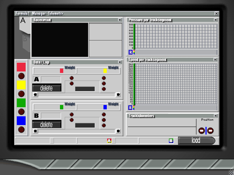Click the black Racecircuit map view
Image resolution: width=234 pixels, height=175 pixels.
tap(60, 40)
